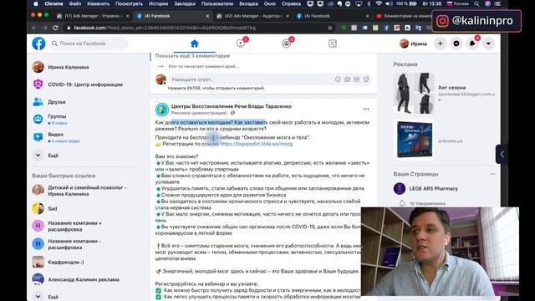535x301 pixels.
Task: Open Центры Восстановления Речи page name
Action: [232, 106]
